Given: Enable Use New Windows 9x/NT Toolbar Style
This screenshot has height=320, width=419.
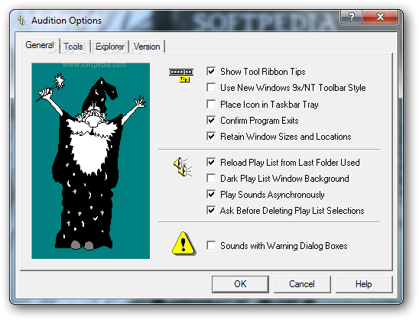Looking at the screenshot, I should coord(211,88).
